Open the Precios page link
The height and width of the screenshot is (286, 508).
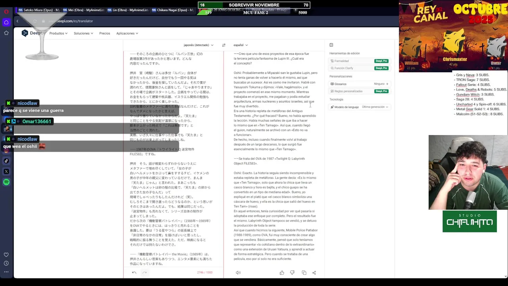tap(105, 33)
